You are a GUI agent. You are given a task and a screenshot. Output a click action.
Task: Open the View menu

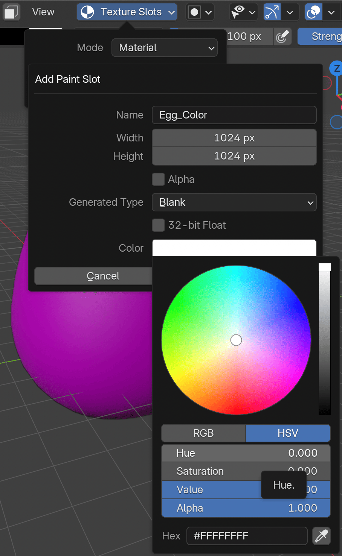[x=43, y=12]
